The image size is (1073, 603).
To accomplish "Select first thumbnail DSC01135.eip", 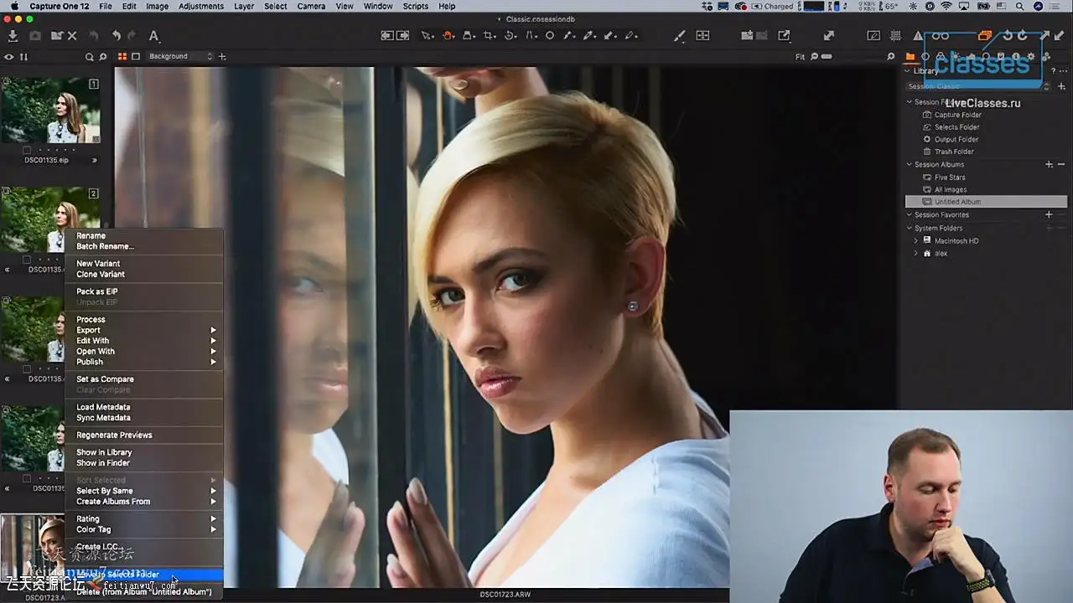I will click(50, 110).
